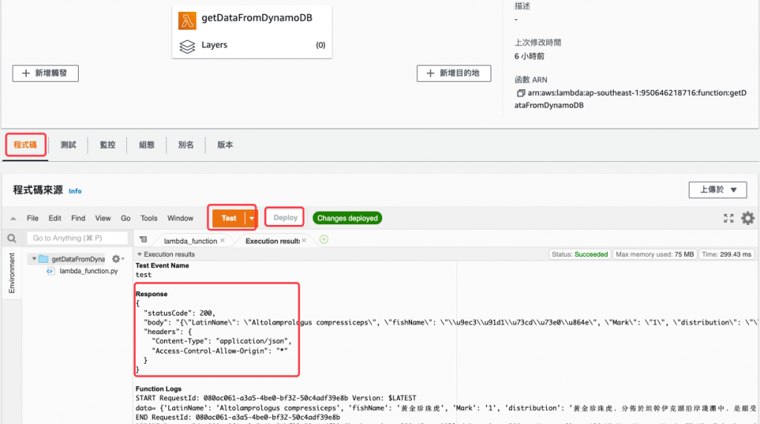760x424 pixels.
Task: Switch to the 別名 tab
Action: coord(186,145)
